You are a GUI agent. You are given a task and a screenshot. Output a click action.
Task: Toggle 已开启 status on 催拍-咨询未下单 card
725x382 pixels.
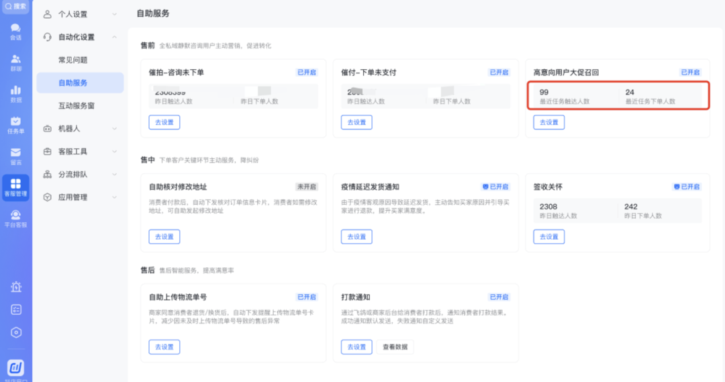(307, 72)
